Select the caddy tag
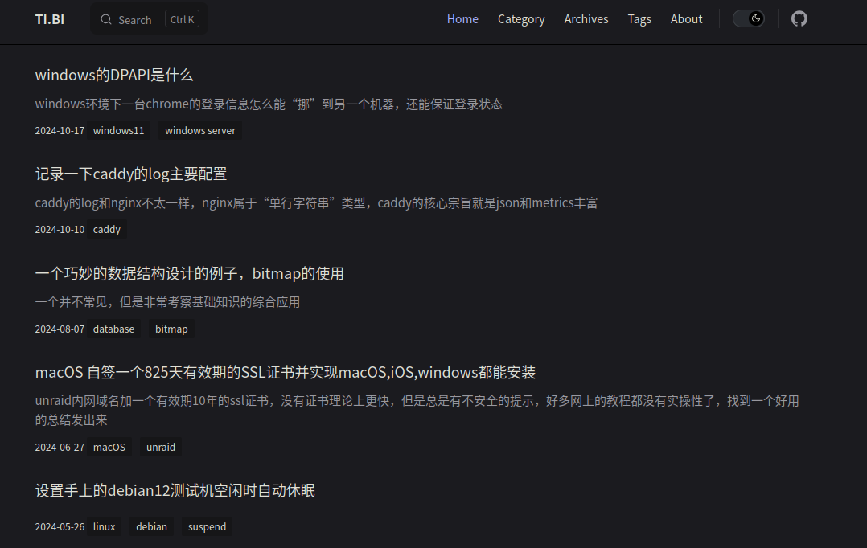 (107, 229)
